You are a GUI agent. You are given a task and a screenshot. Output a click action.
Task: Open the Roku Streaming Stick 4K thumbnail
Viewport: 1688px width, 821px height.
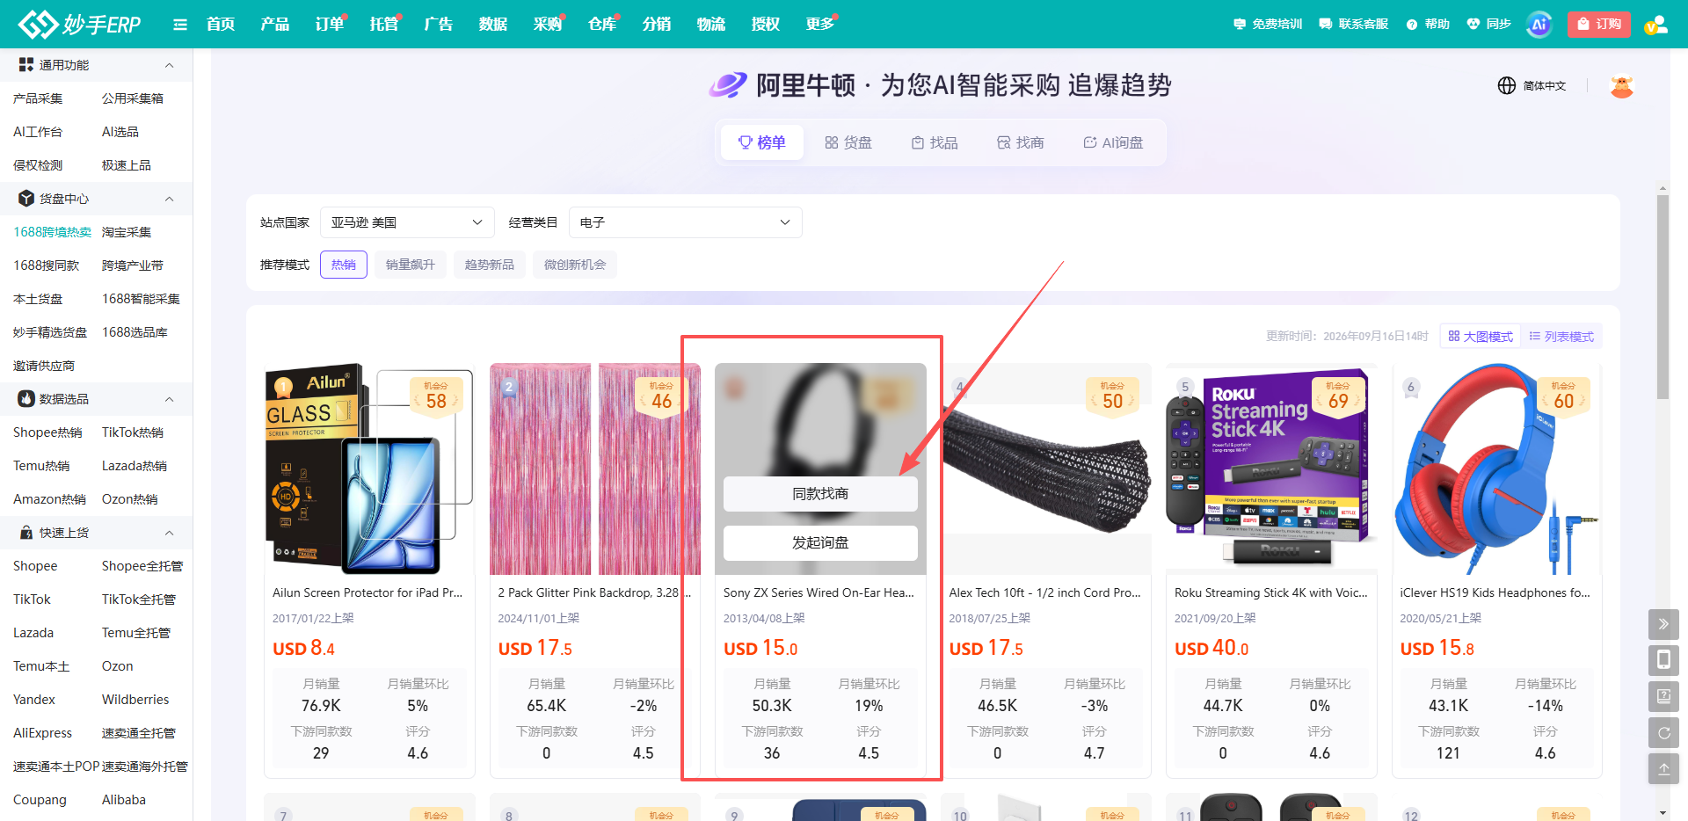(1271, 469)
